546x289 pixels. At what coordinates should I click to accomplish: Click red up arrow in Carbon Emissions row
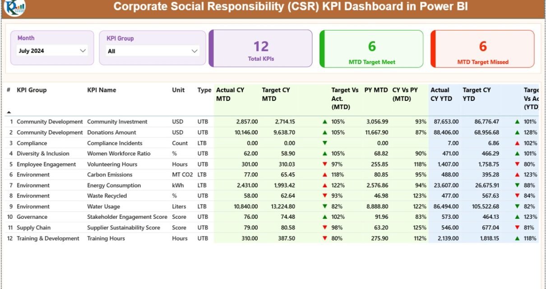click(324, 175)
